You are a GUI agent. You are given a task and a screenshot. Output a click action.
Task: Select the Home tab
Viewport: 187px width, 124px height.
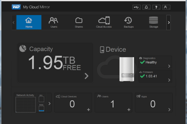[x=29, y=22]
